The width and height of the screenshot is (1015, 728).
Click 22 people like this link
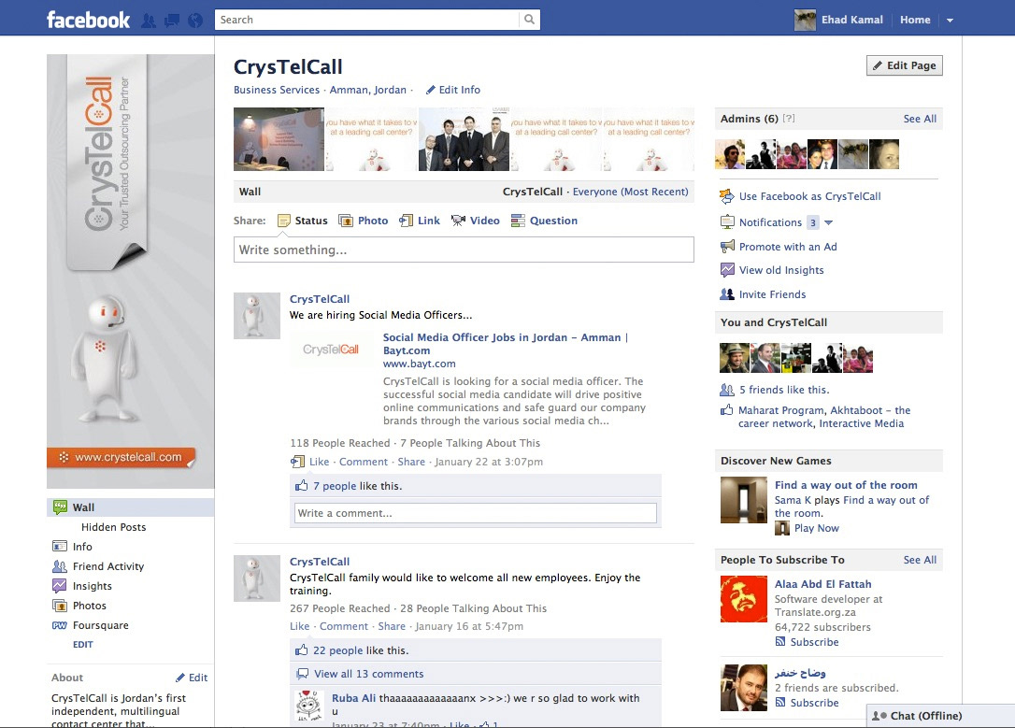click(338, 651)
